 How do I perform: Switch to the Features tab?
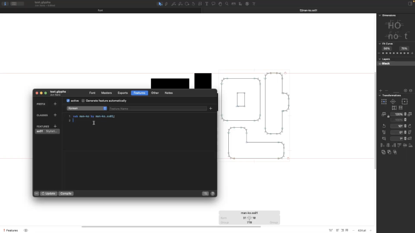coord(139,93)
